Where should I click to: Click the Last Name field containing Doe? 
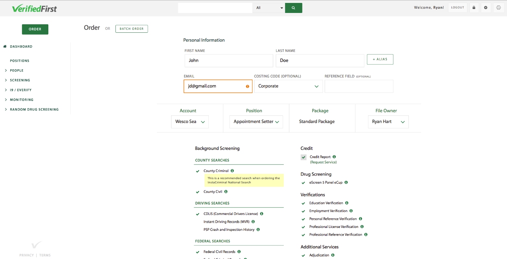coord(320,61)
